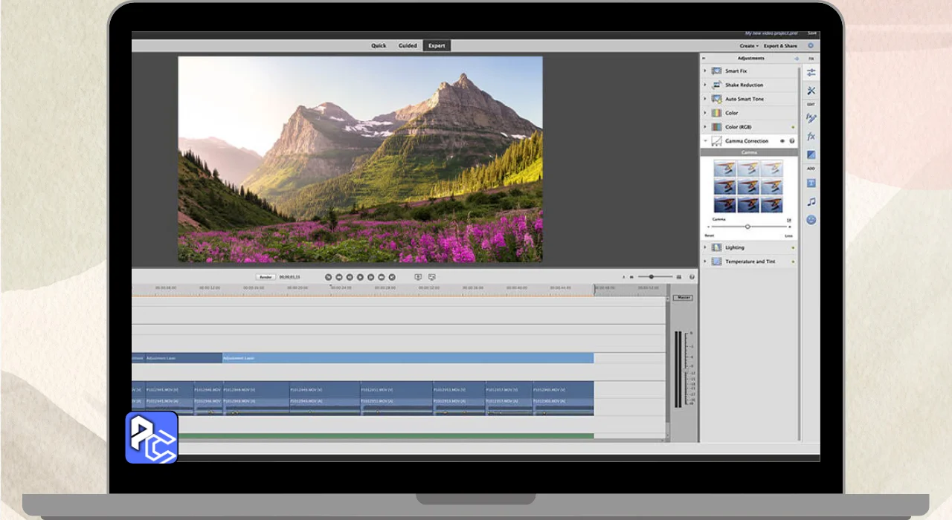Expand the Smart Fix adjustment
The width and height of the screenshot is (952, 520).
click(705, 71)
